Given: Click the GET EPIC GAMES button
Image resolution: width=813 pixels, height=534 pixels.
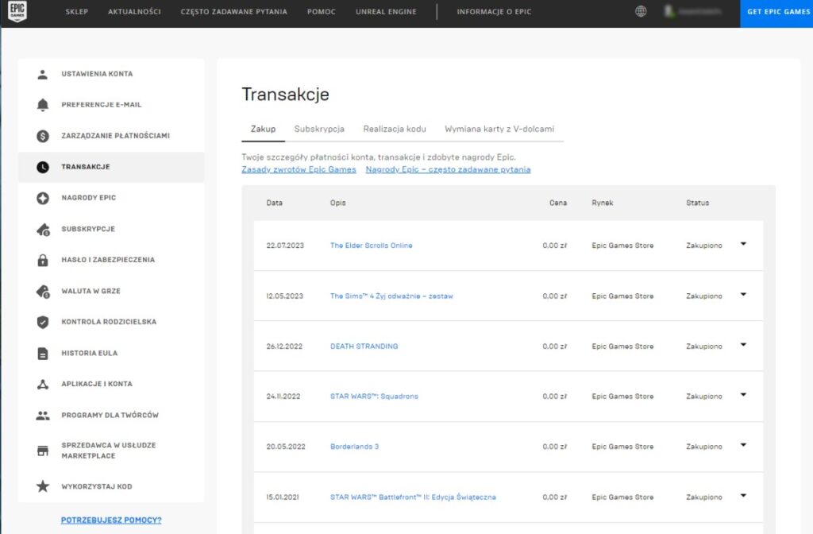Looking at the screenshot, I should [x=776, y=12].
